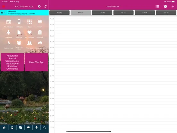
Task: Open My Notes clipboard icon
Action: click(40, 32)
